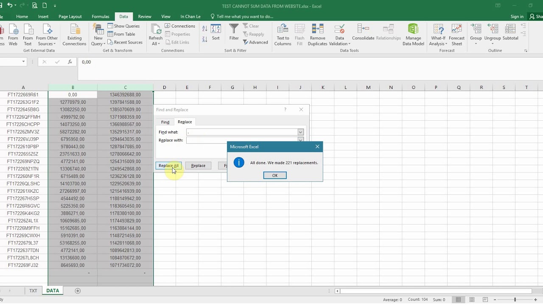Click Recent Sources
543x305 pixels.
coord(125,42)
